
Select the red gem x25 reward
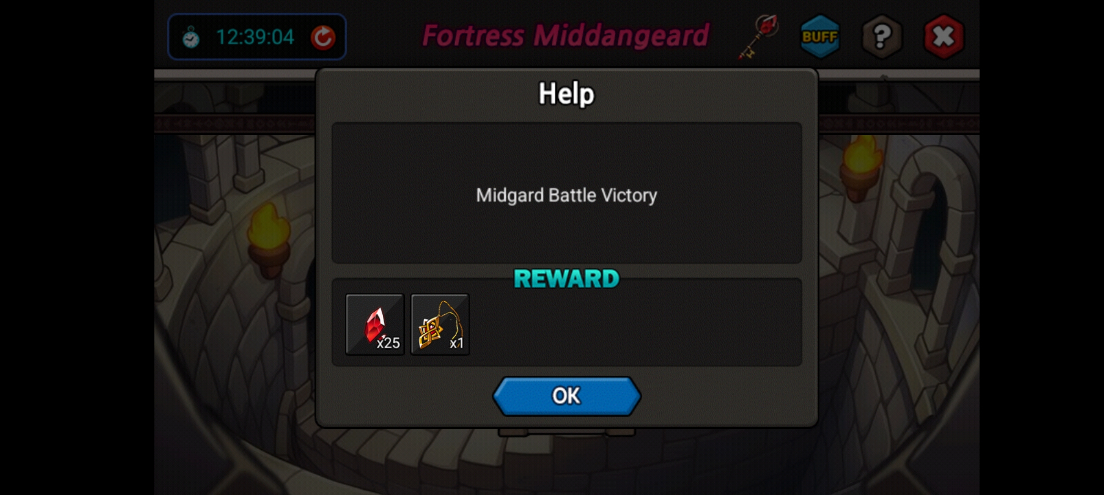point(375,324)
